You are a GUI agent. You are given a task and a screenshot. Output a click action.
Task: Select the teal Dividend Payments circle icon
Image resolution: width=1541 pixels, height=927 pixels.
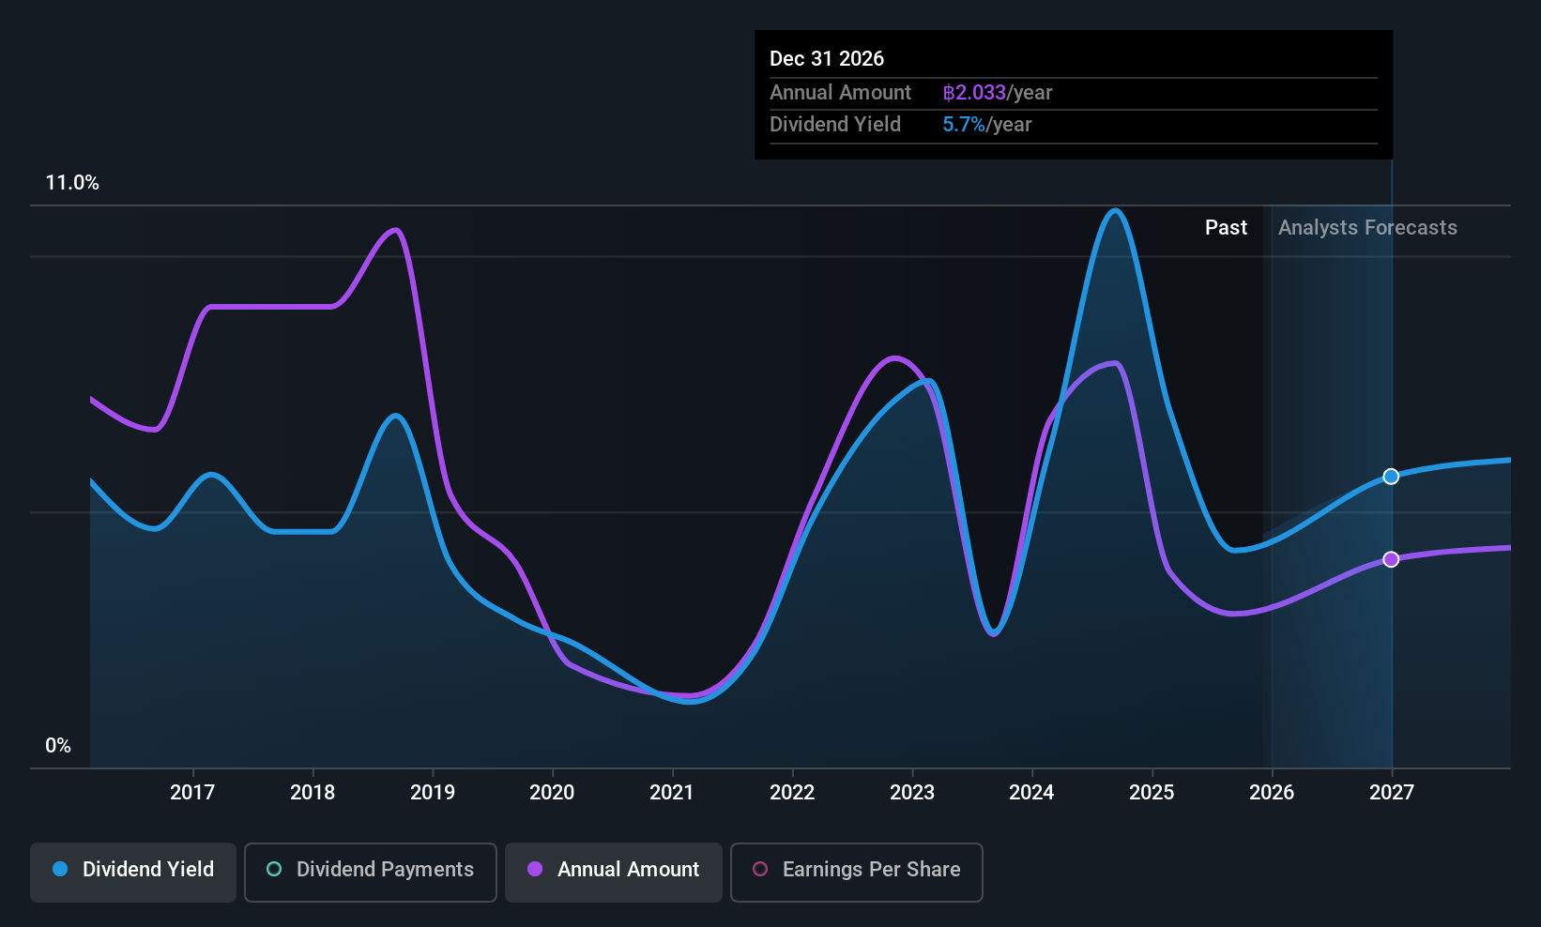(x=273, y=870)
